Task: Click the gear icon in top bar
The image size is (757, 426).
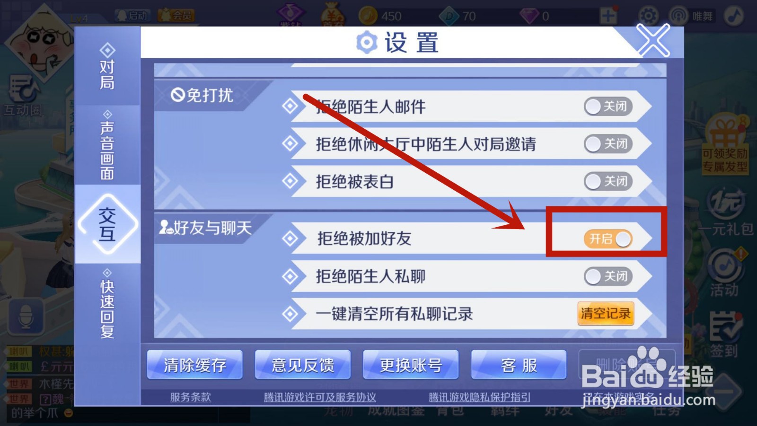Action: click(648, 16)
